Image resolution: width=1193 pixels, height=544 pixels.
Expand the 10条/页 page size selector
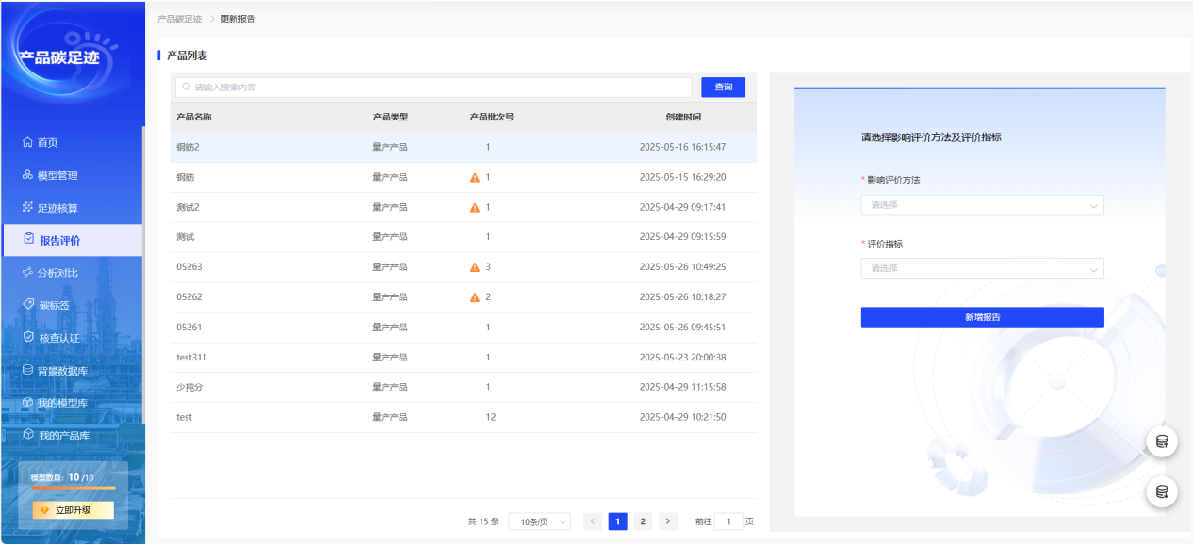click(x=539, y=521)
